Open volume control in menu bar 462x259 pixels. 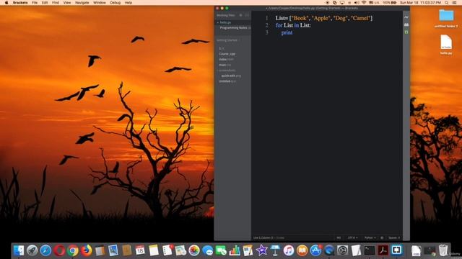click(357, 3)
